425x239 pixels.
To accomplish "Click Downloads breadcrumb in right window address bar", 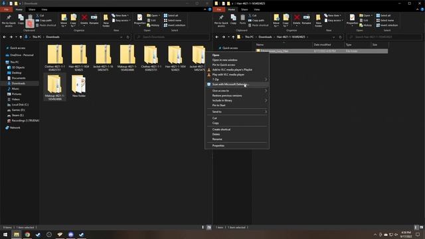I will point(265,37).
